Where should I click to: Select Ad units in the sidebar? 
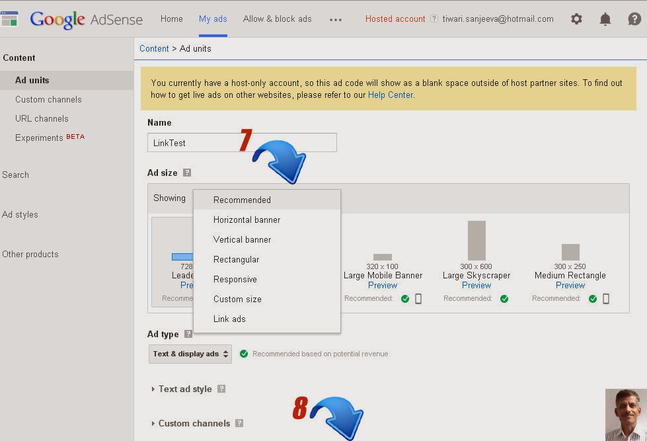[x=67, y=80]
